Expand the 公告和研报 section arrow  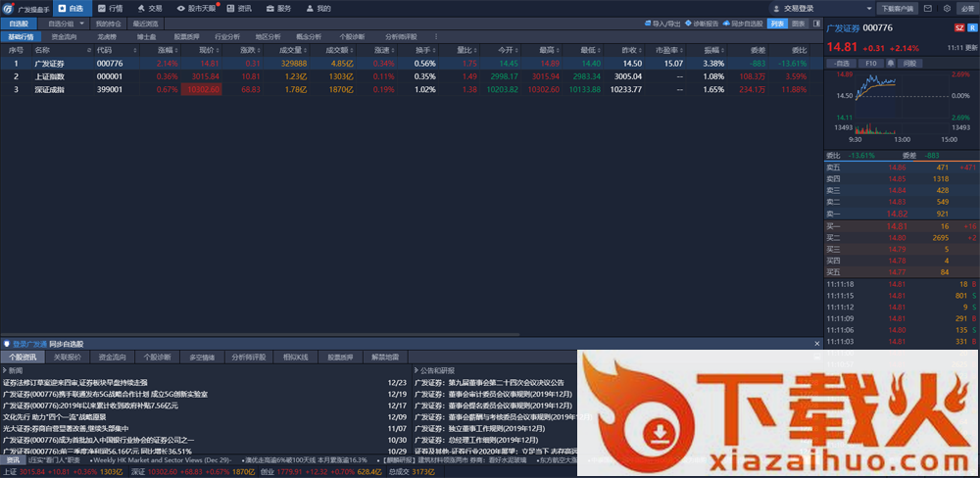point(416,370)
